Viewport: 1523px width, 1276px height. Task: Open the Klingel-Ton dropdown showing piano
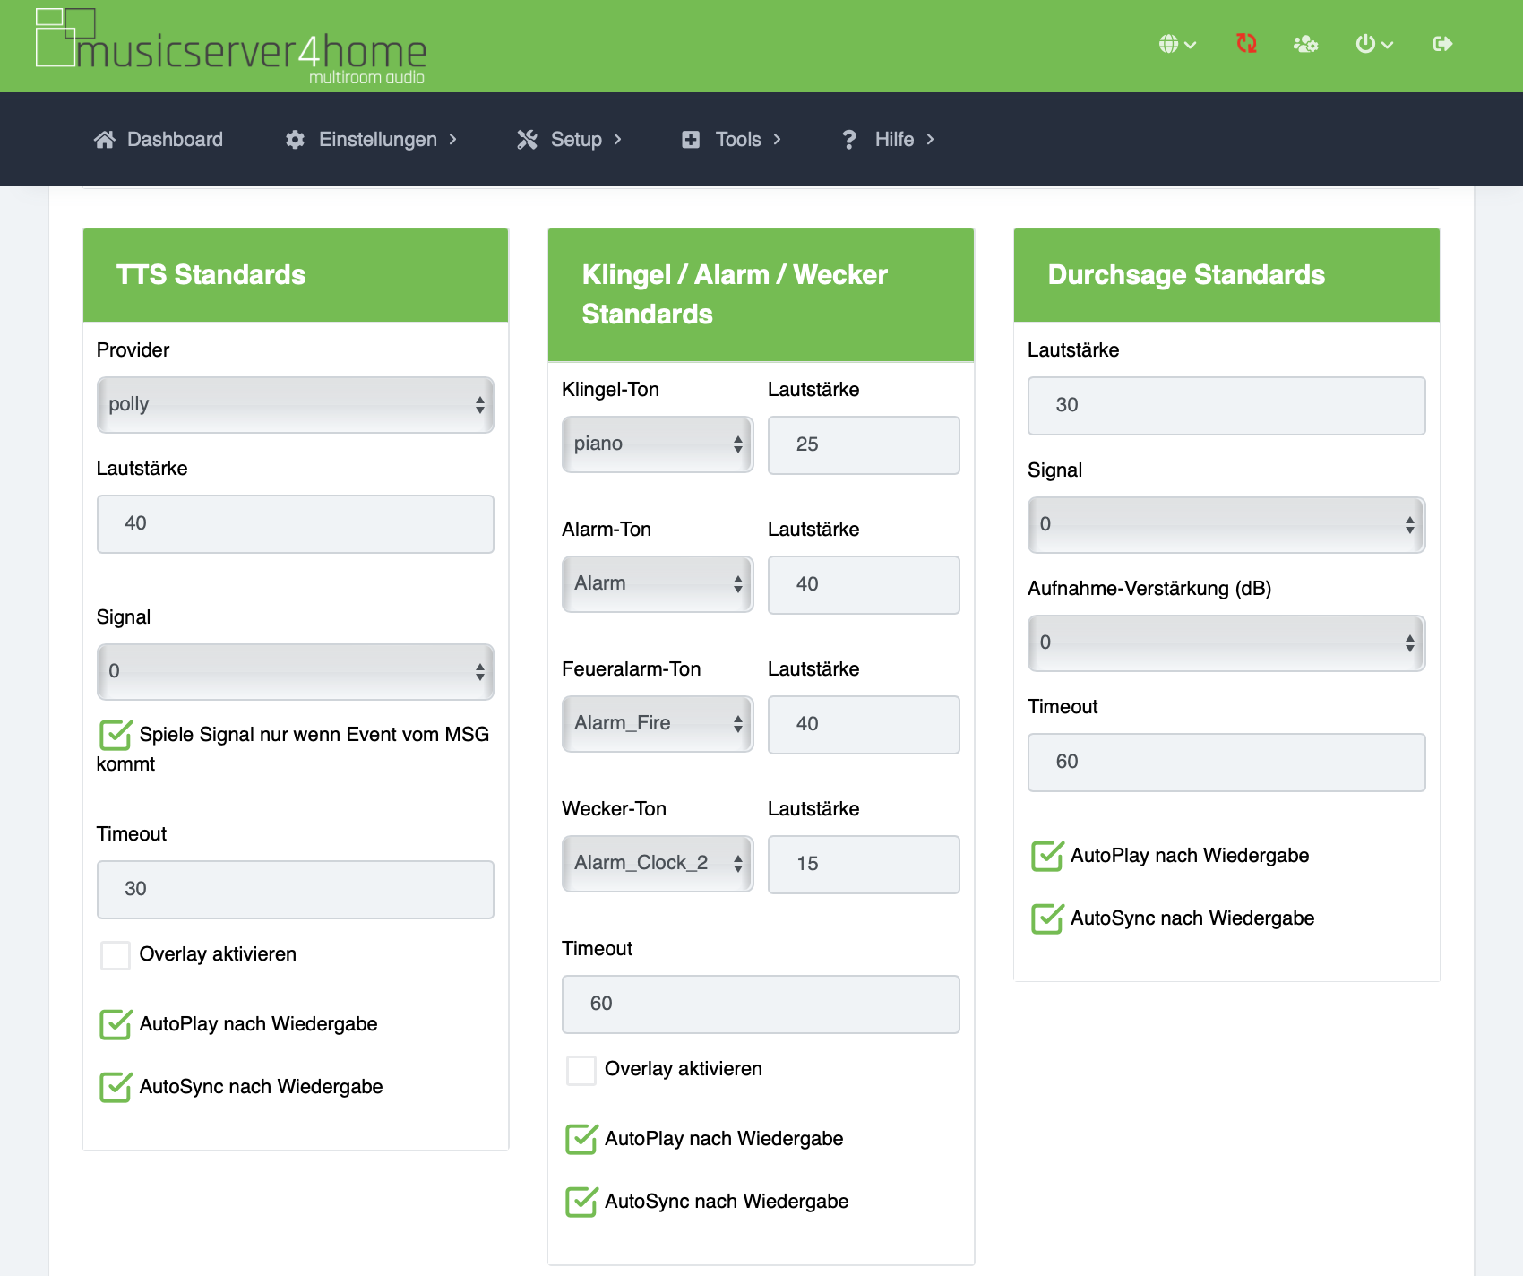tap(658, 444)
